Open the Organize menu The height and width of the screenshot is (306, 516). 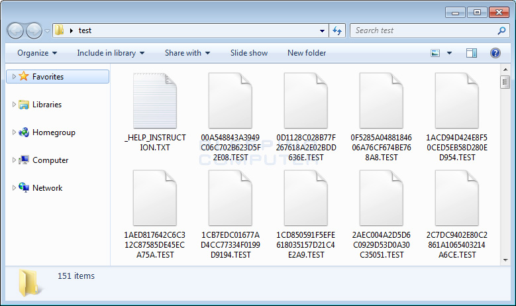[x=37, y=53]
